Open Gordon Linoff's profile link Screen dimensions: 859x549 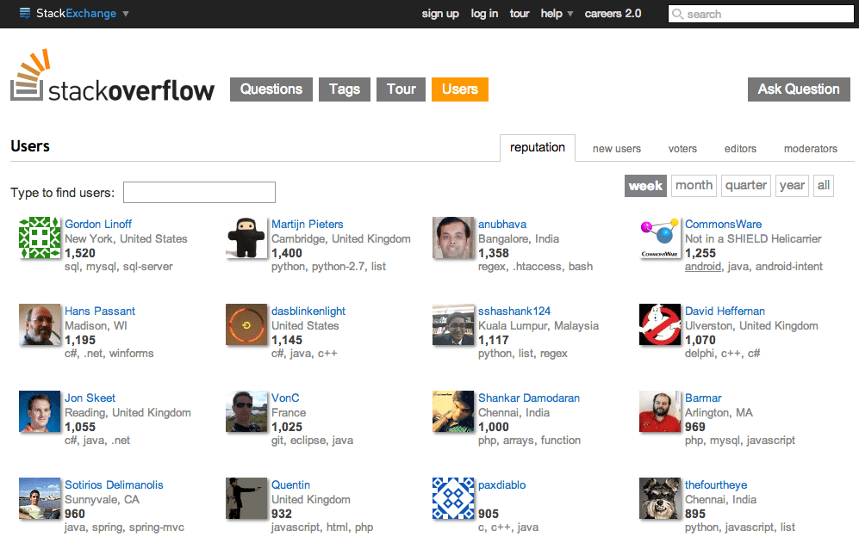tap(98, 224)
